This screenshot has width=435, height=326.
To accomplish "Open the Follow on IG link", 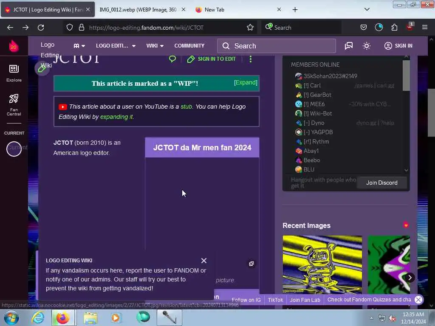I will click(246, 300).
